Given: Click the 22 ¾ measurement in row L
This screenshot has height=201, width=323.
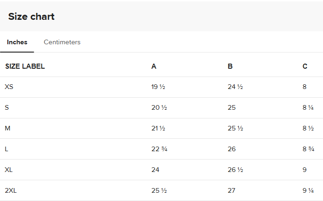Looking at the screenshot, I should point(159,149).
